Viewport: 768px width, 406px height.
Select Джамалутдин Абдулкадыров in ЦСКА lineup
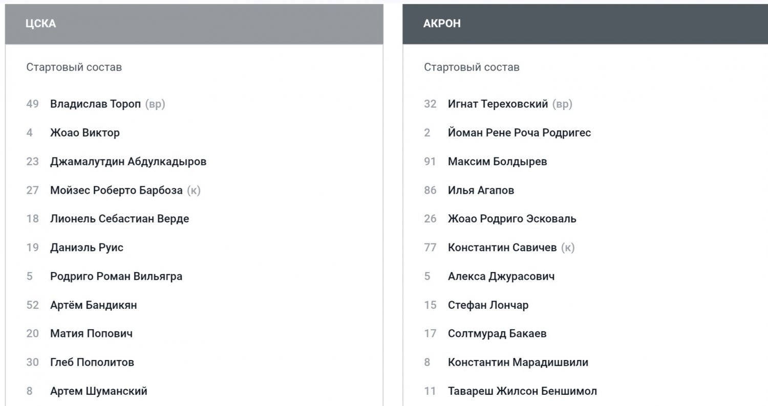tap(129, 162)
